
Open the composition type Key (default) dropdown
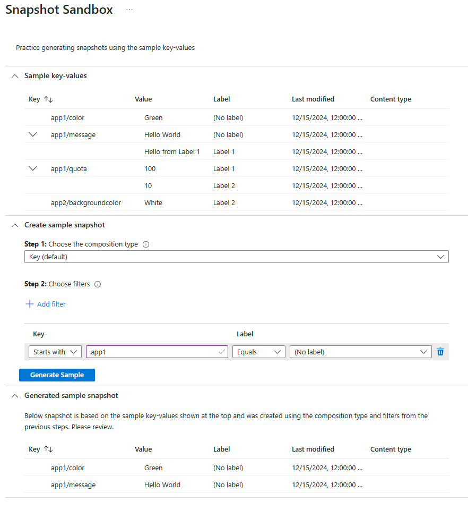(236, 257)
